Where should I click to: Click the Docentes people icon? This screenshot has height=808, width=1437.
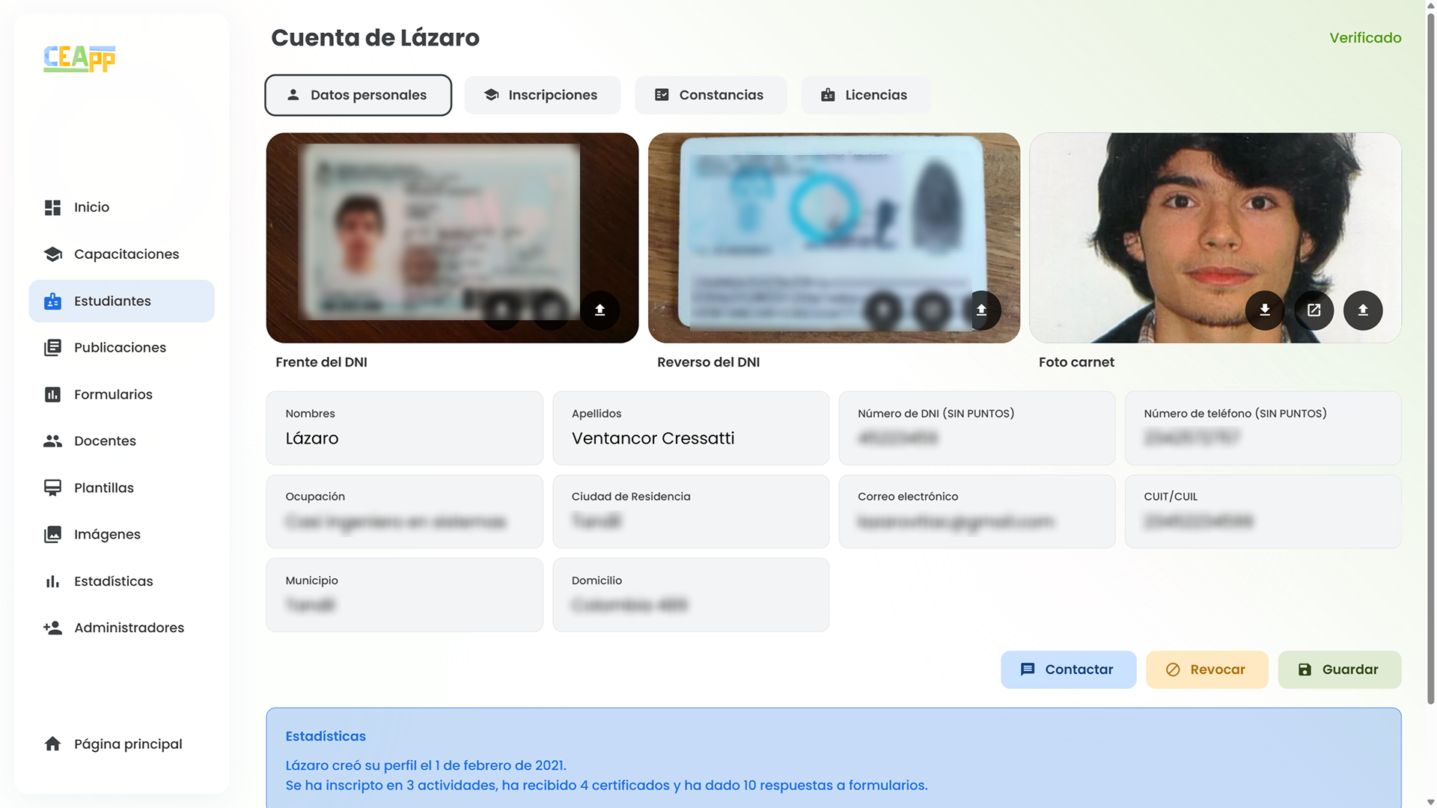point(52,441)
